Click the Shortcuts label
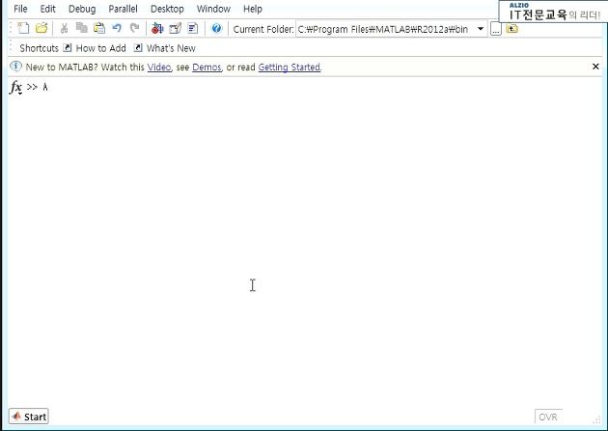608x431 pixels. point(39,48)
